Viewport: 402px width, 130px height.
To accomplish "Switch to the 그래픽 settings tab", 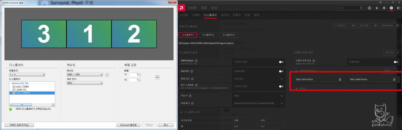I will coord(196,15).
